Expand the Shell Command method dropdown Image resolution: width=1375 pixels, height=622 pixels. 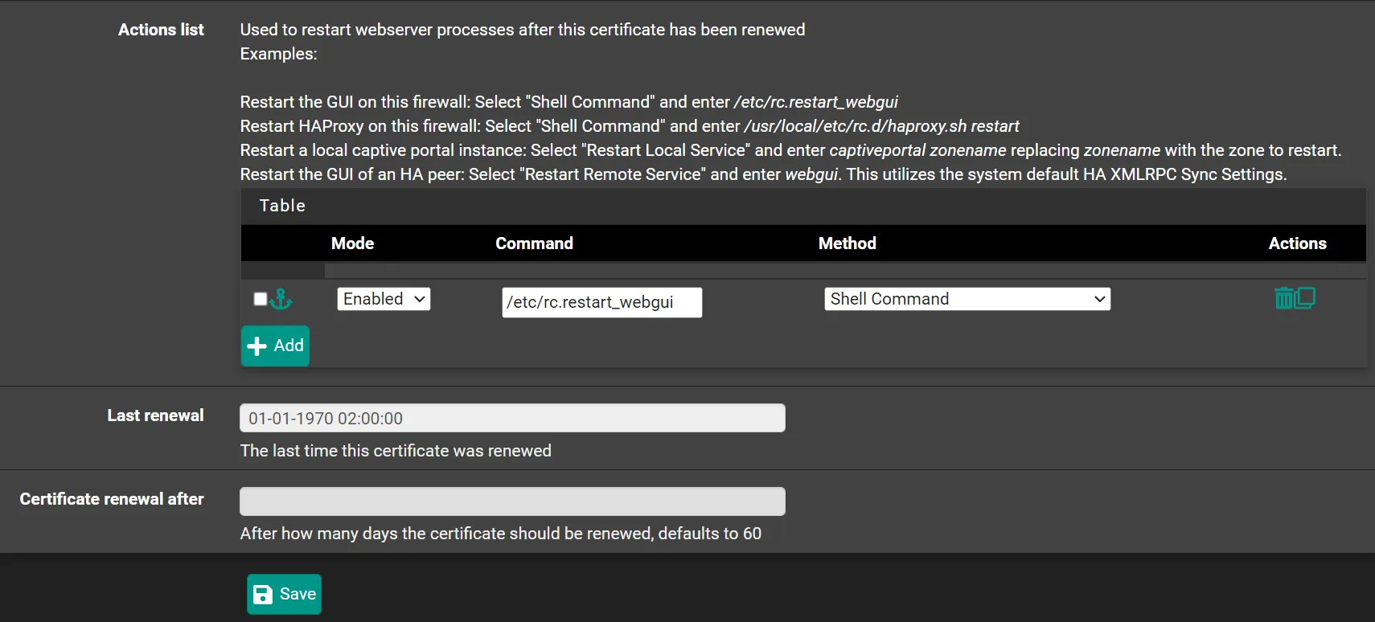pos(967,299)
